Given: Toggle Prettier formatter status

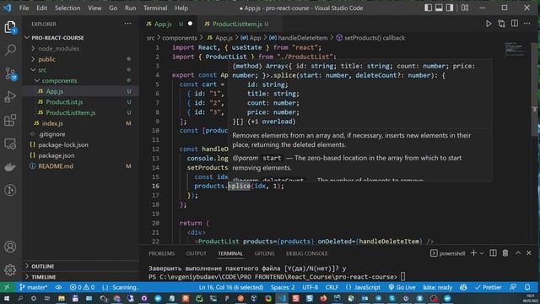Looking at the screenshot, I should coord(488,287).
